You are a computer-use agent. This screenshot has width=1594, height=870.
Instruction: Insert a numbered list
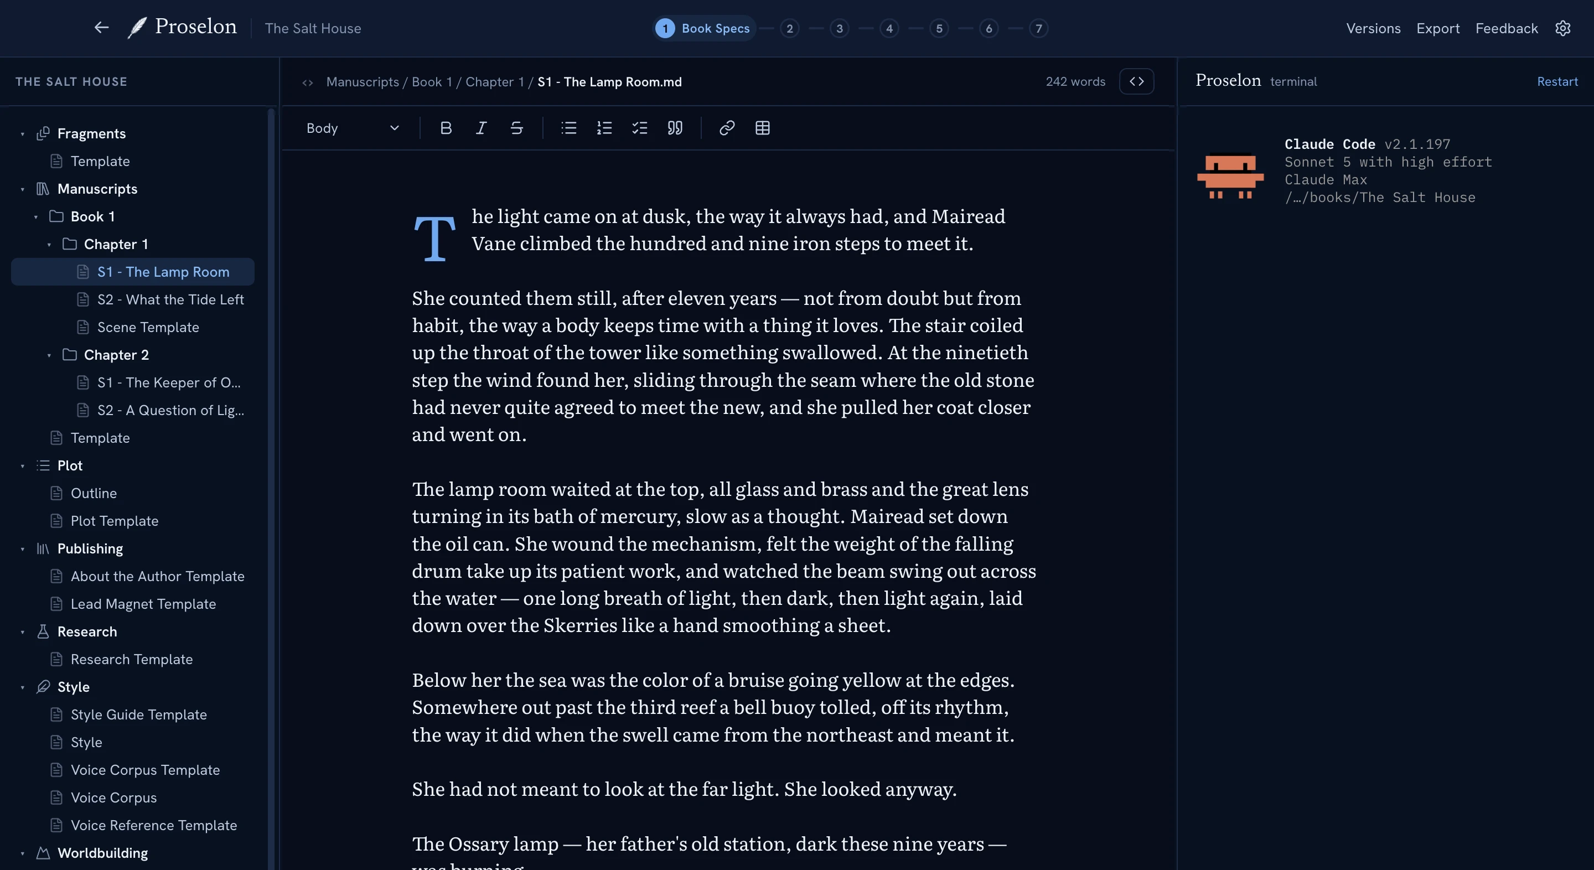click(604, 128)
